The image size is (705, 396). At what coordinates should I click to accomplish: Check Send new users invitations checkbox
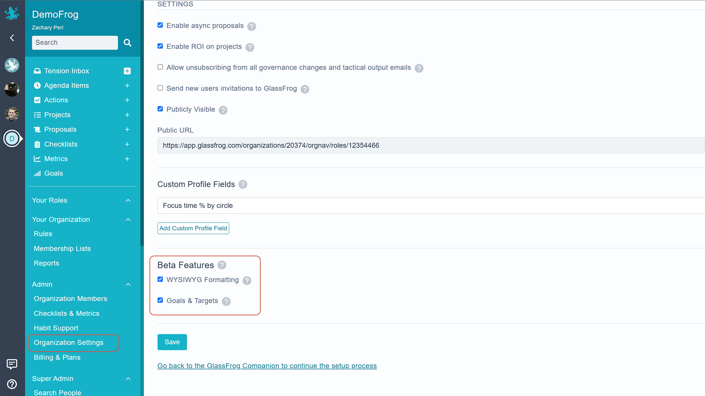(160, 88)
